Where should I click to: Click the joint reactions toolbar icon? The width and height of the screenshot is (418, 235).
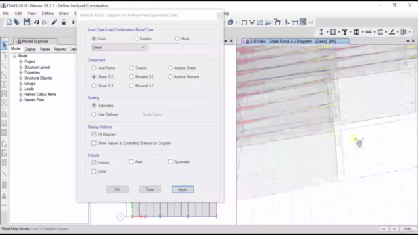click(287, 22)
